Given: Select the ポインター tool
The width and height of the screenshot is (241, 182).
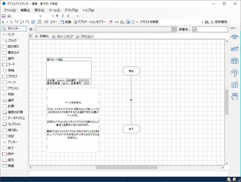Looking at the screenshot, I should point(14,29).
